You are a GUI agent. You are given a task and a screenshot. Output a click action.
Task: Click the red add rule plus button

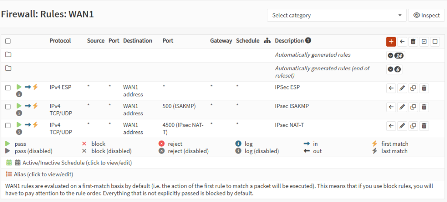(x=391, y=41)
